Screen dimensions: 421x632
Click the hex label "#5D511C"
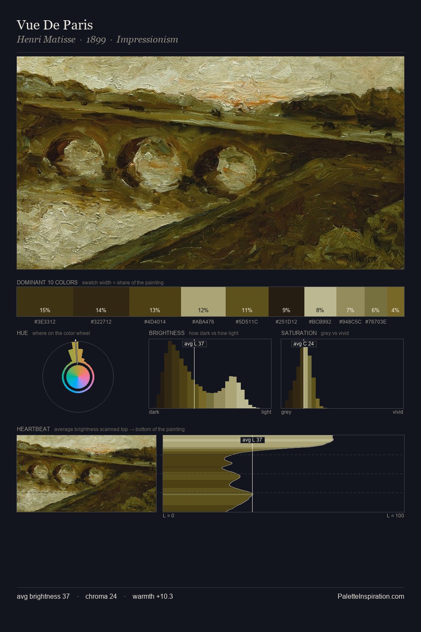pyautogui.click(x=247, y=322)
